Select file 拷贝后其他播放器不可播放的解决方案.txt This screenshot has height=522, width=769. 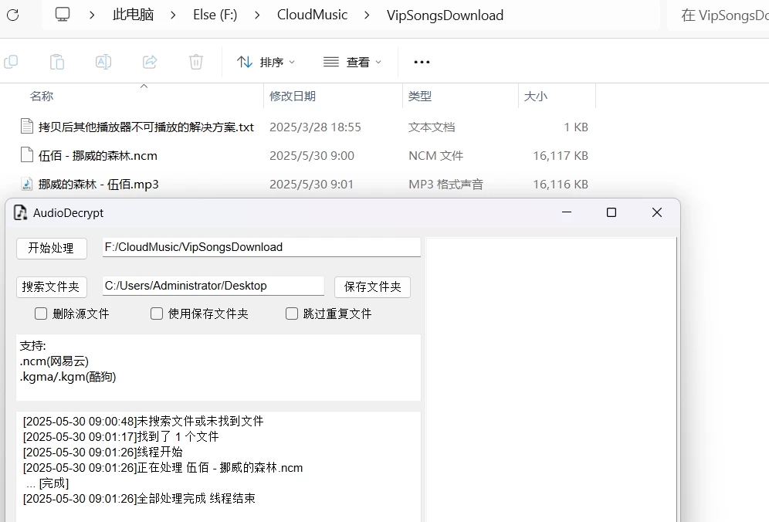point(146,127)
